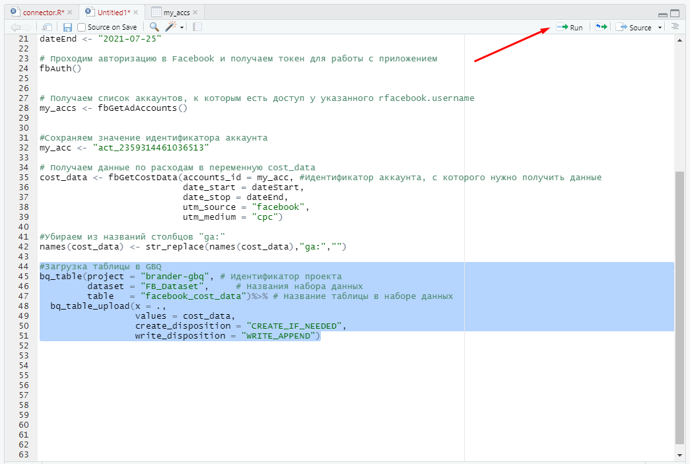690x464 pixels.
Task: Go back with the left arrow icon
Action: pos(15,27)
